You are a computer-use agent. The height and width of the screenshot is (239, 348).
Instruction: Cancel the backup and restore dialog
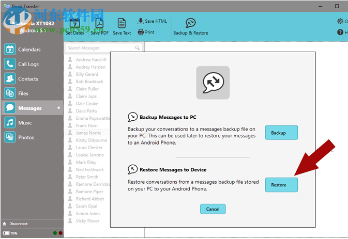click(x=213, y=209)
